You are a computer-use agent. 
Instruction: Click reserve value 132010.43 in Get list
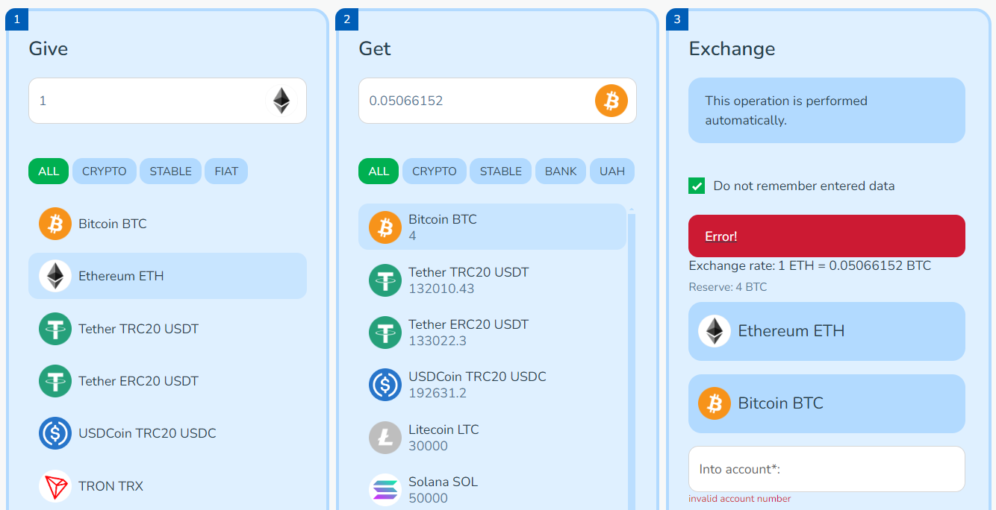click(441, 289)
